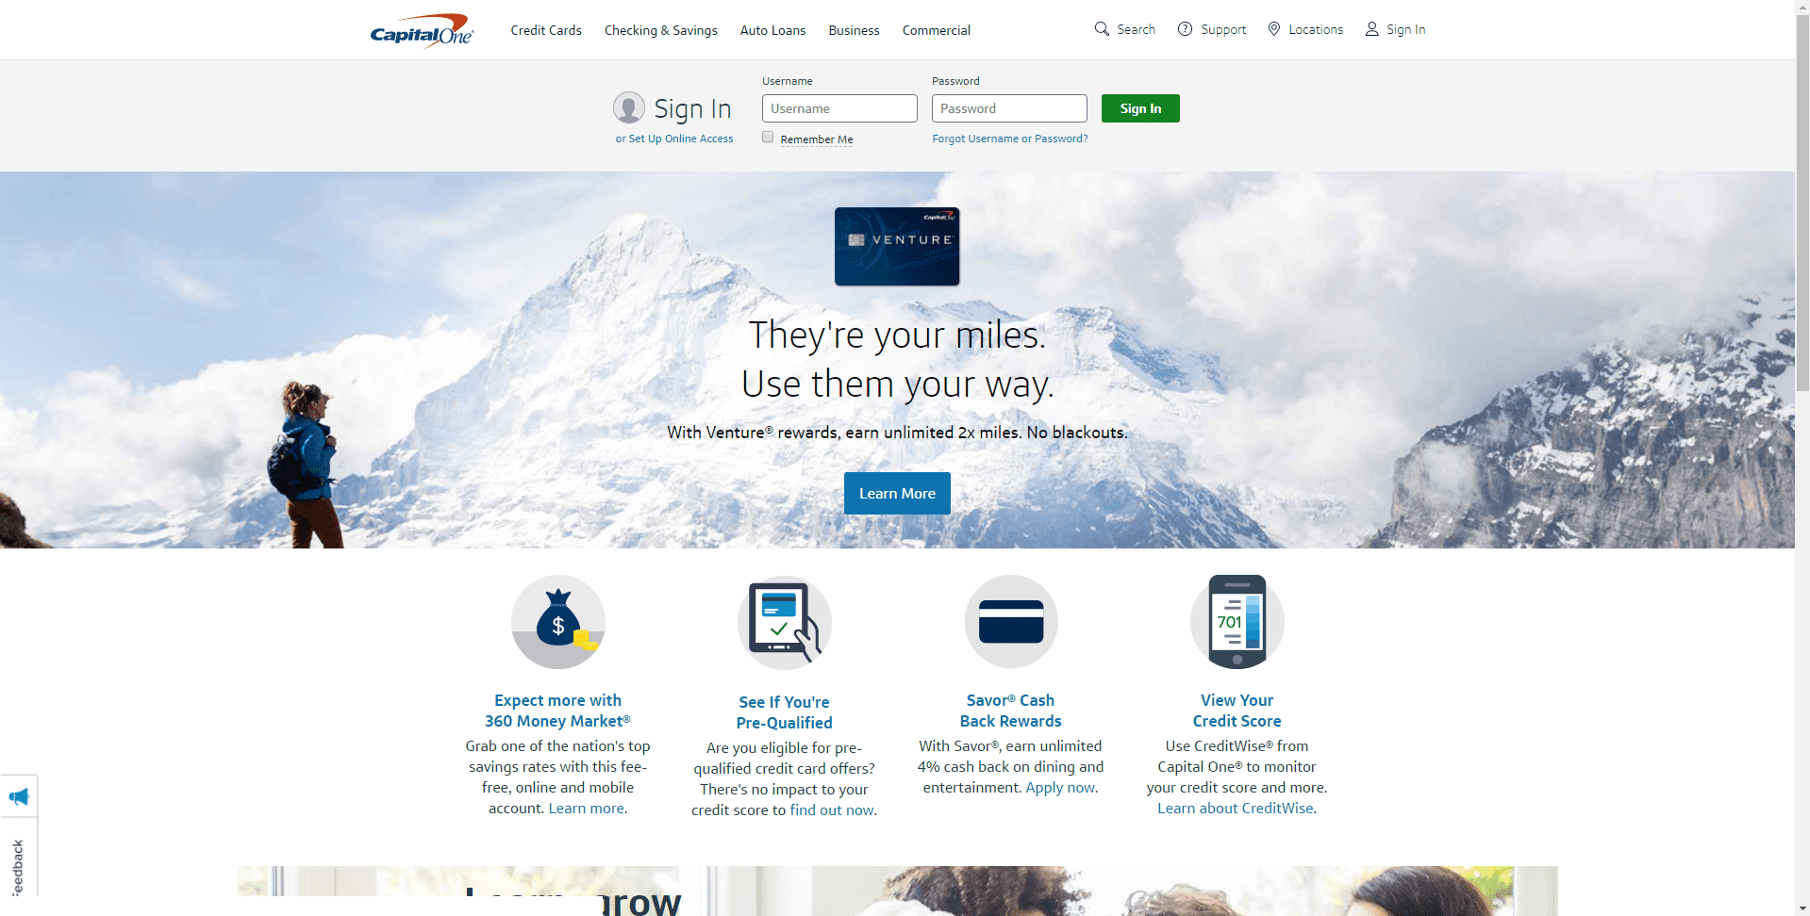
Task: Click the Set Up Online Access link
Action: [681, 139]
